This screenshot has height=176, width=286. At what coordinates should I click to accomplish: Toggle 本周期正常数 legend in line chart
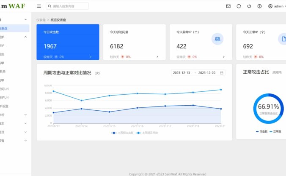[x=147, y=133]
